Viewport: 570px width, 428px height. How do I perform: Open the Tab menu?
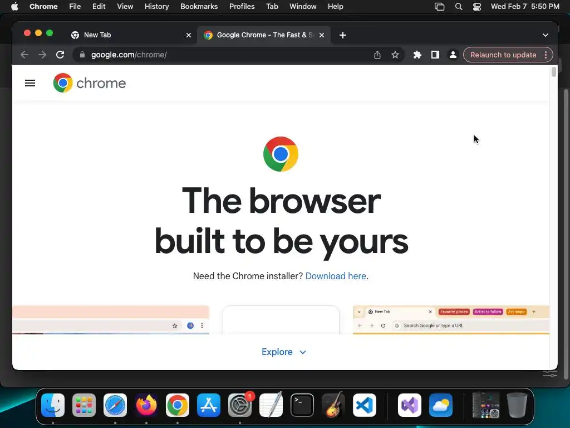pyautogui.click(x=272, y=6)
